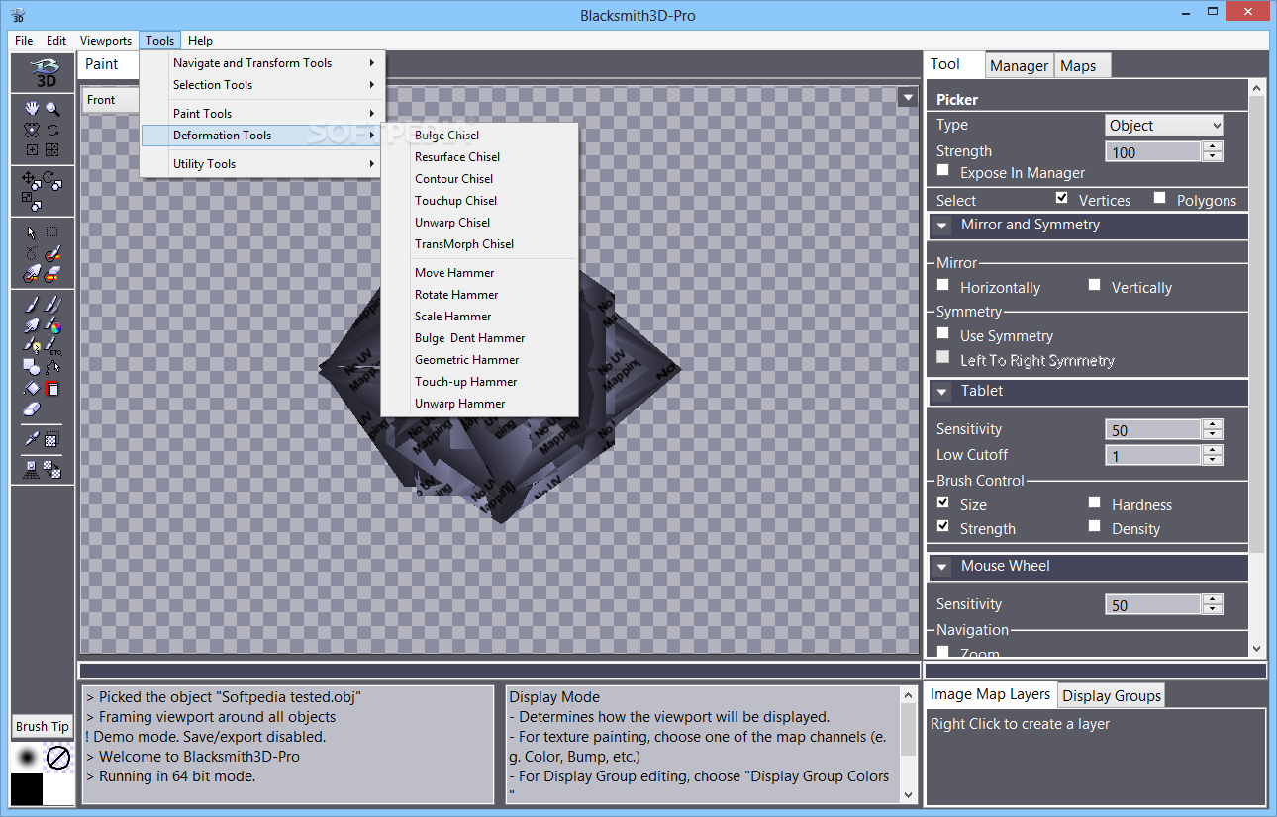This screenshot has width=1277, height=817.
Task: Select the scale object tool icon
Action: point(32,201)
